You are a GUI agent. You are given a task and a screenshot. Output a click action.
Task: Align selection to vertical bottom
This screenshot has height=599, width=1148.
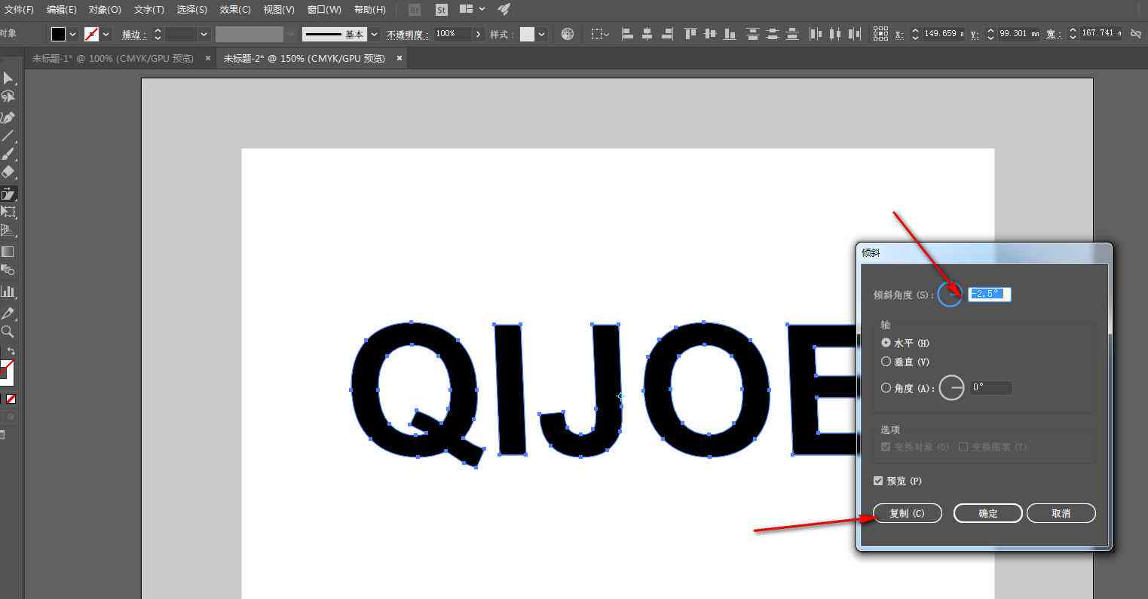pos(729,34)
